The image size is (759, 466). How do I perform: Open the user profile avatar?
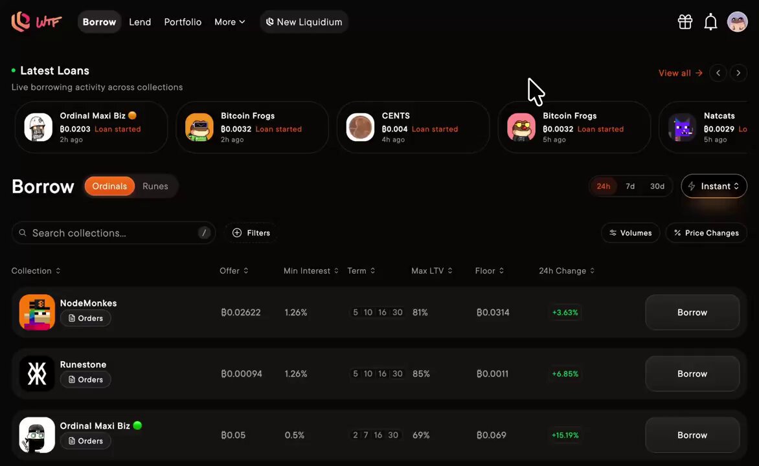(737, 22)
